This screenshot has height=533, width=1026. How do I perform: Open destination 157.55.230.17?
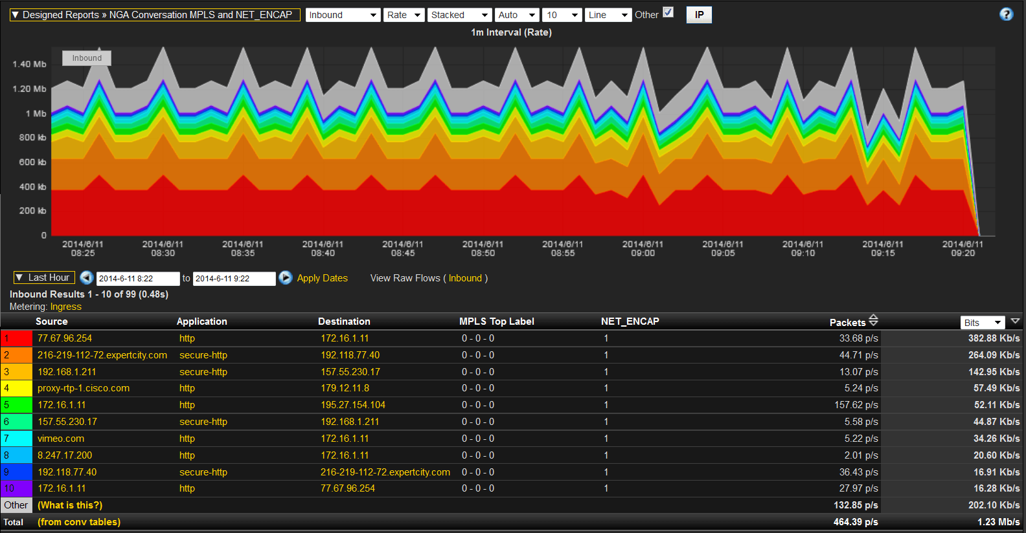[350, 372]
